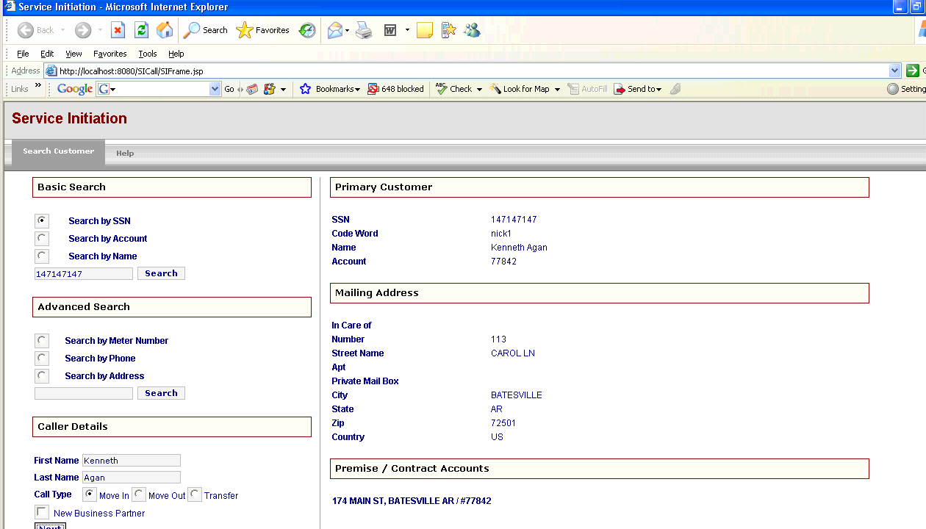Refresh the page with the Refresh icon
The image size is (926, 529).
(140, 29)
